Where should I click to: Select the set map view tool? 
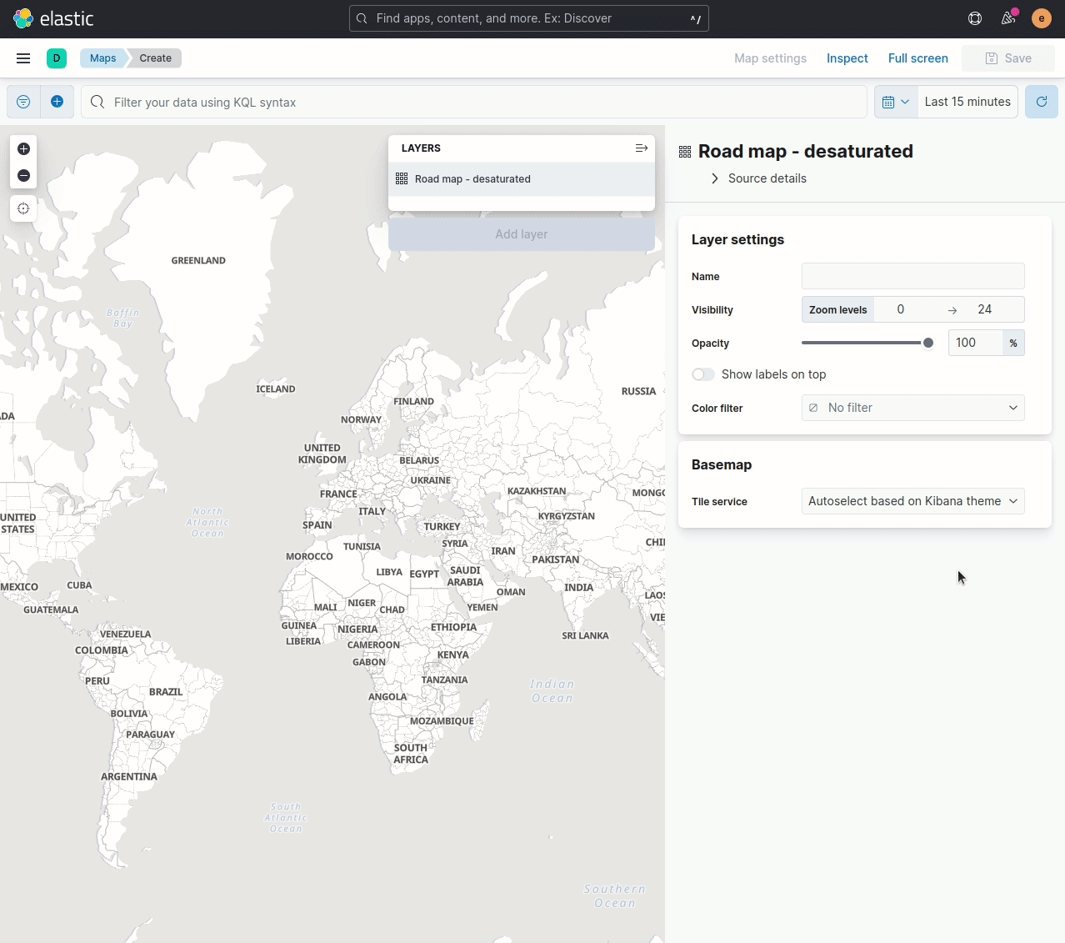(x=23, y=208)
